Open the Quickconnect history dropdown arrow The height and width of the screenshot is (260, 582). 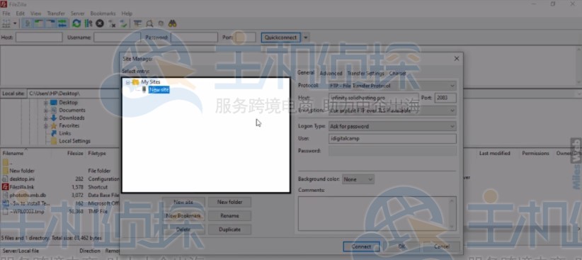(305, 38)
